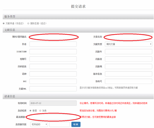Click the 提交请求 page title
The height and width of the screenshot is (128, 154).
(78, 6)
